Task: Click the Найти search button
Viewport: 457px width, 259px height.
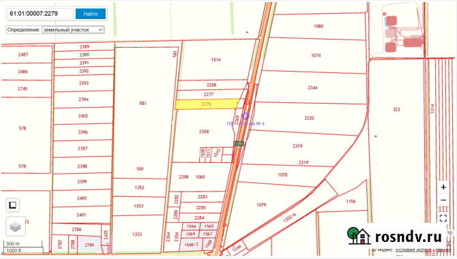Action: (x=91, y=14)
